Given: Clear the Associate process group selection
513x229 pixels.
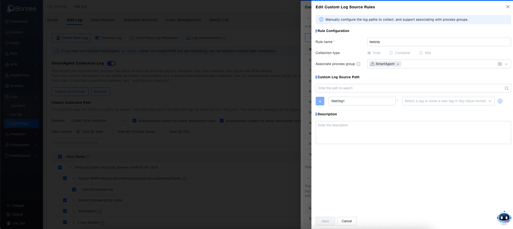Looking at the screenshot, I should (500, 64).
